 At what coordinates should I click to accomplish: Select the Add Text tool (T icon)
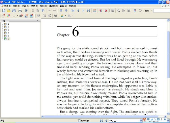coord(3,16)
